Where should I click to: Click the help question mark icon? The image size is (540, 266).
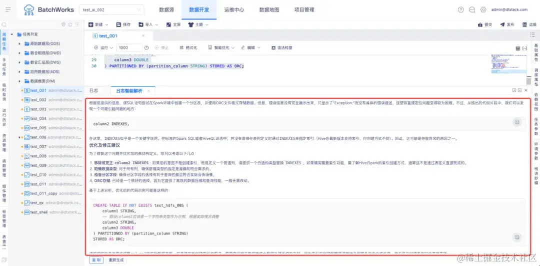click(x=461, y=9)
